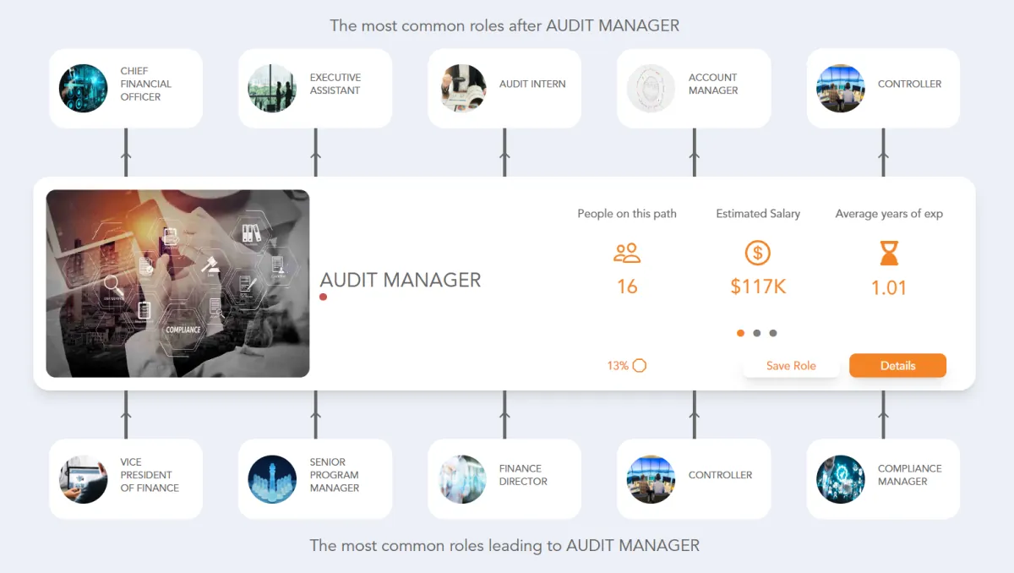The height and width of the screenshot is (573, 1014).
Task: Click the Vice President of Finance role icon
Action: [x=83, y=478]
